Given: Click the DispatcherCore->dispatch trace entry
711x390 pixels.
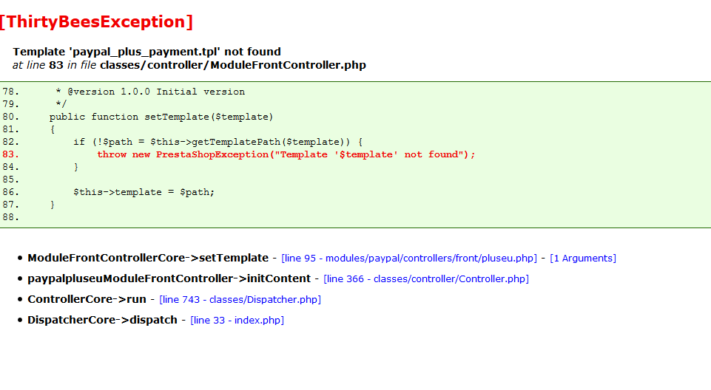Looking at the screenshot, I should pos(102,321).
